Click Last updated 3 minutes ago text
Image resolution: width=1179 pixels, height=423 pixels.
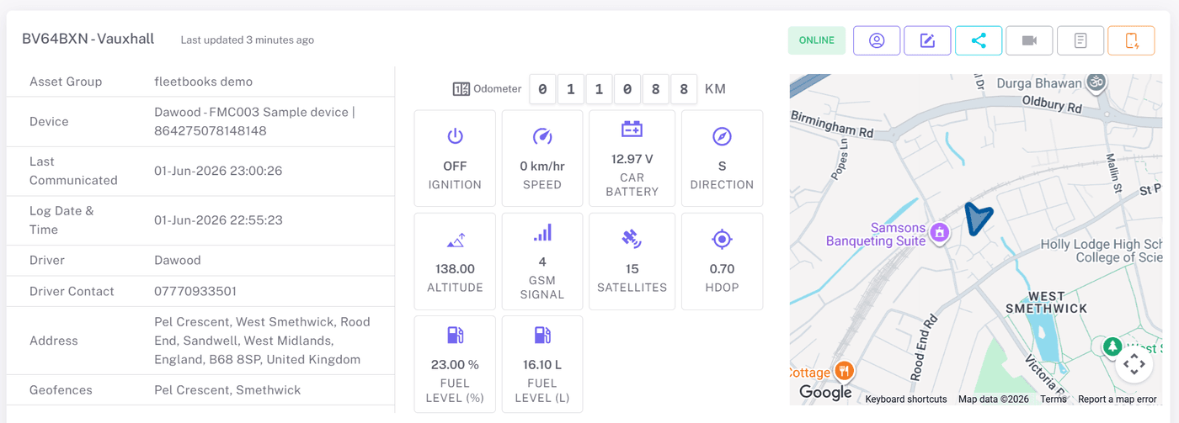248,40
